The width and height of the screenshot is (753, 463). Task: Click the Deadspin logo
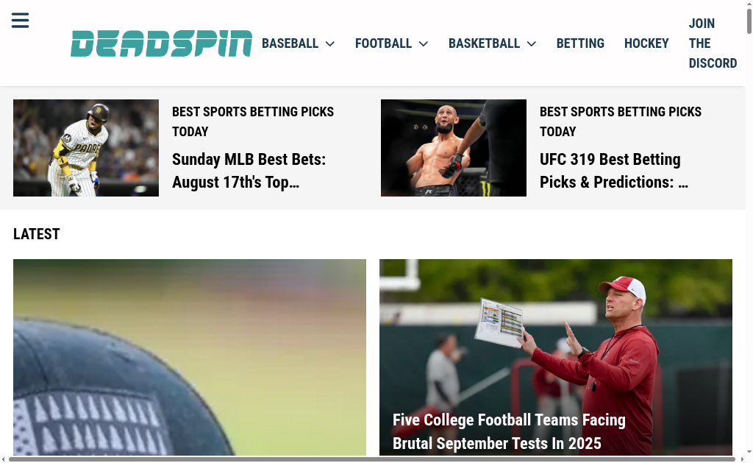click(x=161, y=43)
